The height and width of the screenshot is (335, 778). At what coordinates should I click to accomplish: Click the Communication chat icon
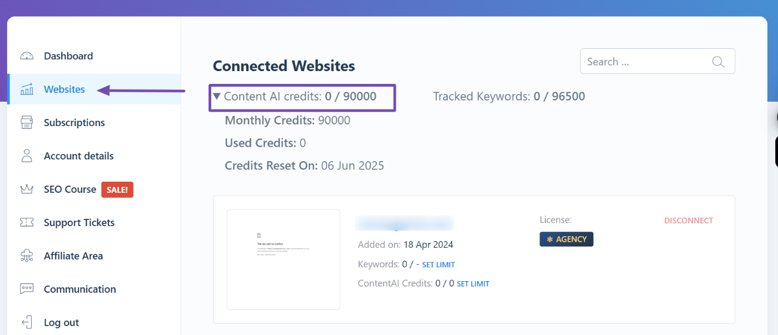click(27, 289)
